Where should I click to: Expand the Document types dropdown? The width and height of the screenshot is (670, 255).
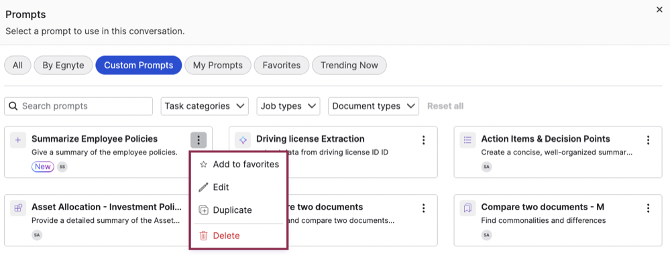coord(374,106)
